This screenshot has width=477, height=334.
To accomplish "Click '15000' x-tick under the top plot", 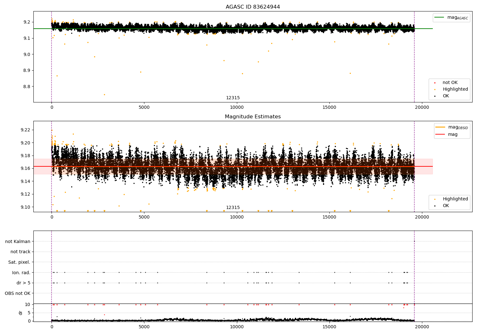I will coord(329,108).
